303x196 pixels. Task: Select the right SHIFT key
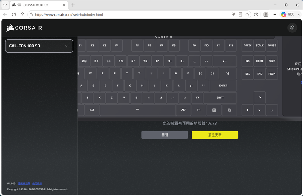(220, 98)
